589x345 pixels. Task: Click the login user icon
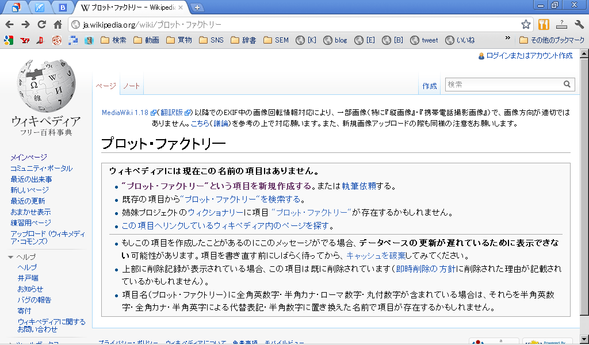coord(481,56)
